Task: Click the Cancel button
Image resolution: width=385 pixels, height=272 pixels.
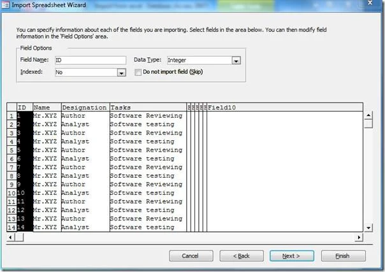Action: point(191,256)
